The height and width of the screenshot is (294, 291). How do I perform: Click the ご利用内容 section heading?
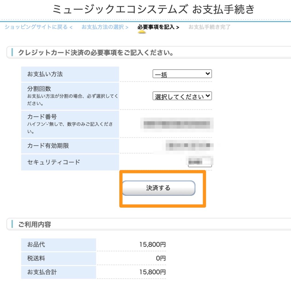[34, 225]
